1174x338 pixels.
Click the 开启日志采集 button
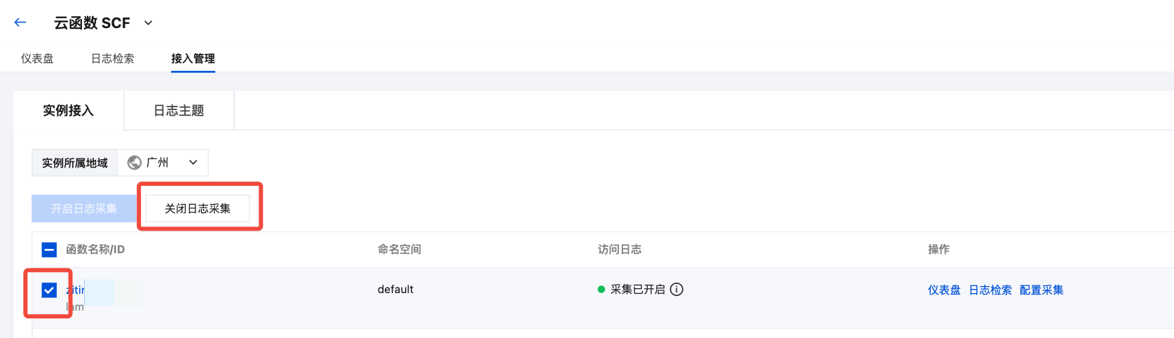(x=84, y=208)
